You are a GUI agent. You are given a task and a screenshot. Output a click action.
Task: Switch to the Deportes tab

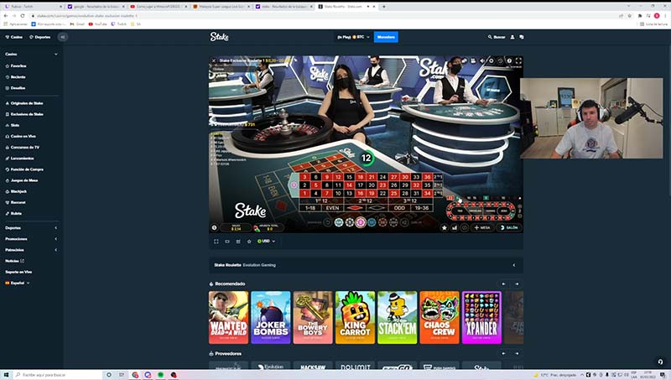tap(39, 37)
